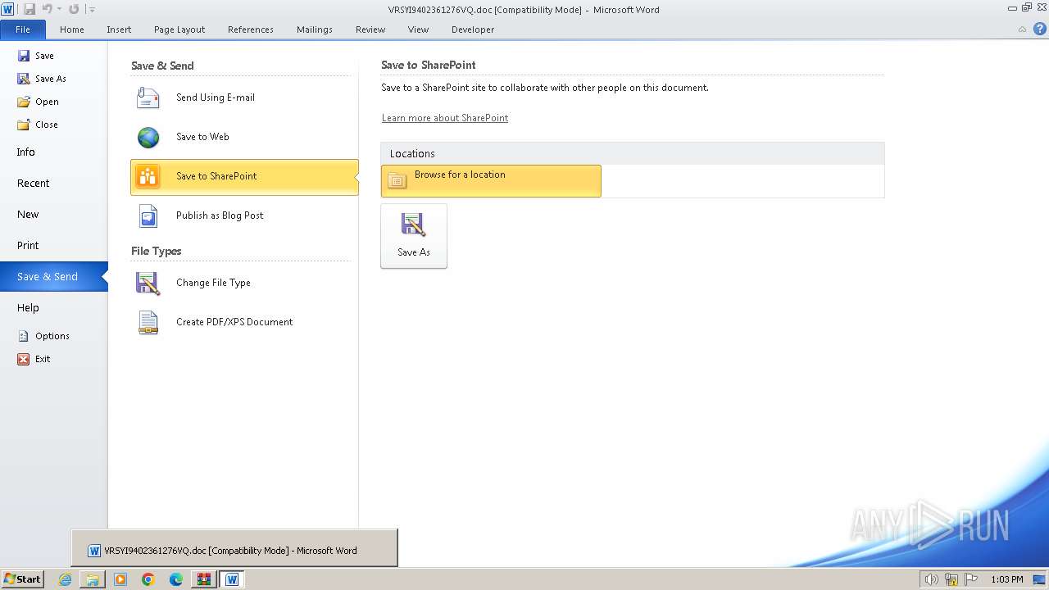Launch Google Chrome from taskbar
Viewport: 1049px width, 590px height.
148,579
